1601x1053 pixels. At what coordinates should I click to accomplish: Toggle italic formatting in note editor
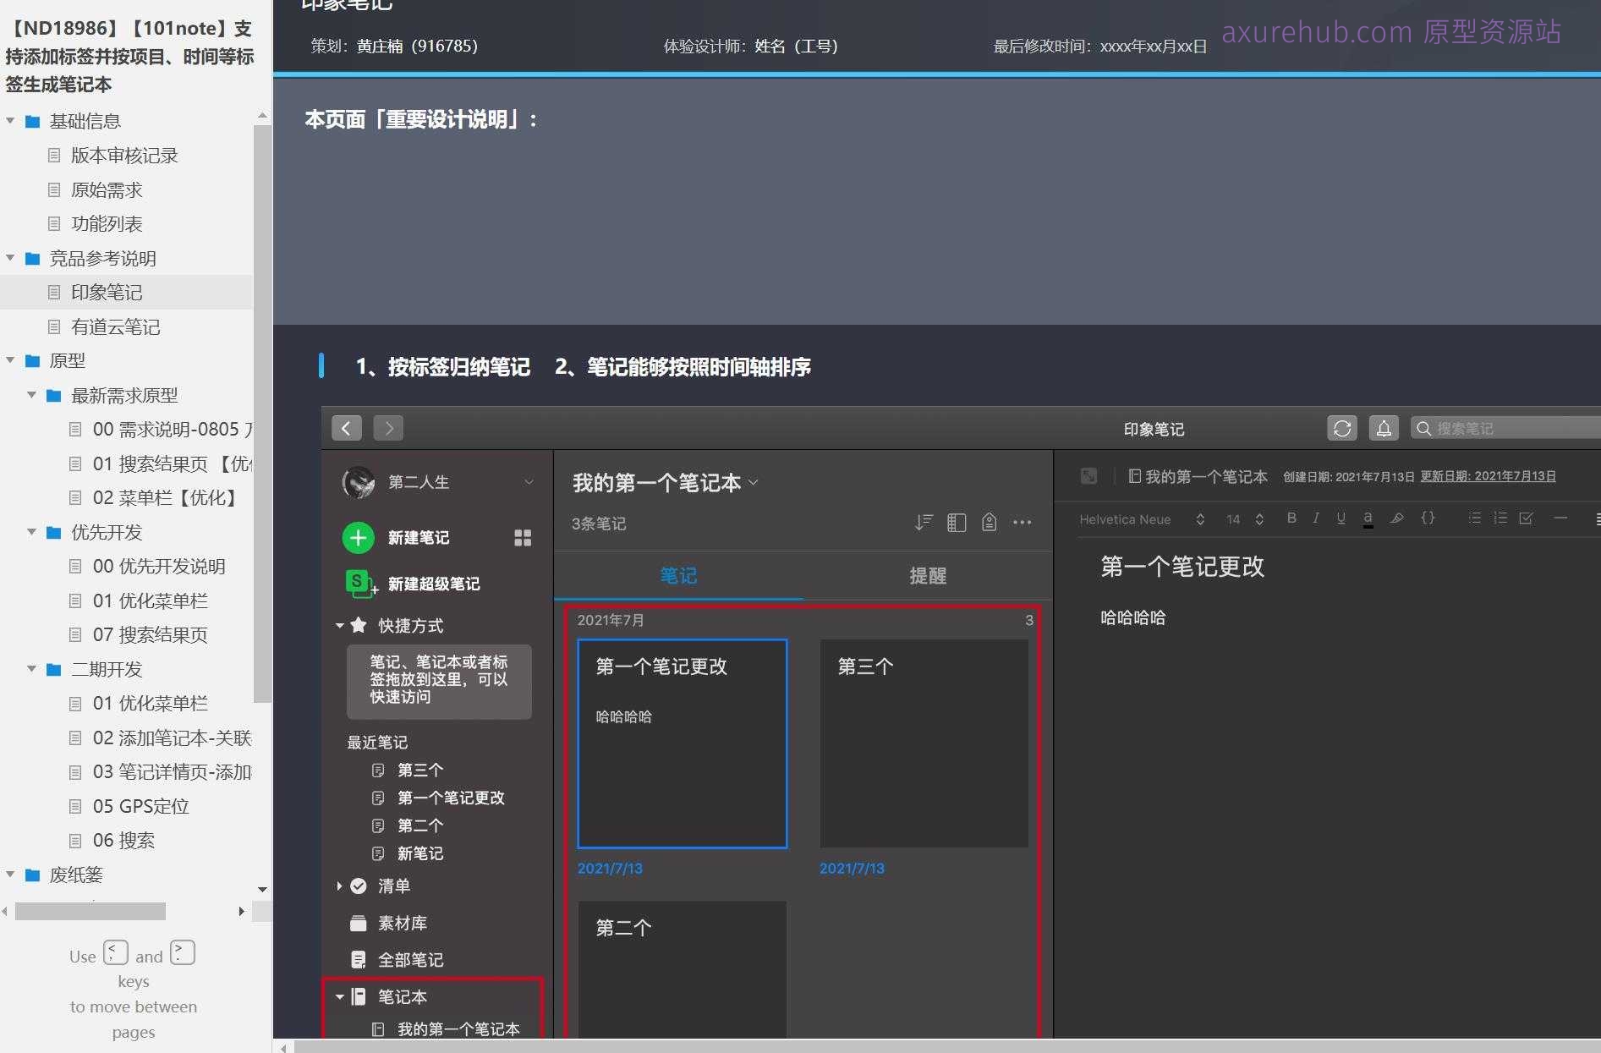(x=1316, y=518)
